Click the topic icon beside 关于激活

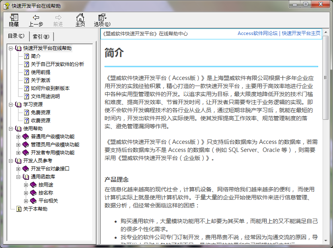pyautogui.click(x=26, y=80)
